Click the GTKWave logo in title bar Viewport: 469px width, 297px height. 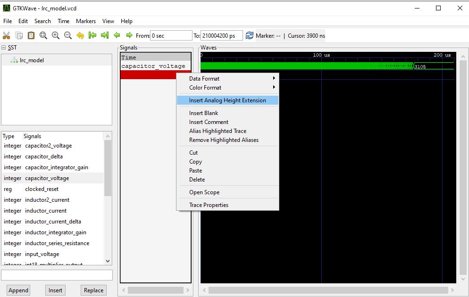[7, 8]
